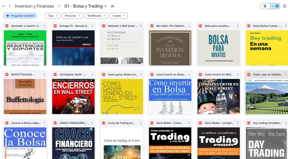The image size is (288, 159).
Task: Open options menu for BUFFETTOLOGIA file
Action: point(44,74)
